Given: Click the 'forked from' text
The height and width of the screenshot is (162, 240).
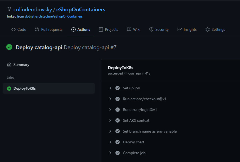Looking at the screenshot, I should point(15,16).
